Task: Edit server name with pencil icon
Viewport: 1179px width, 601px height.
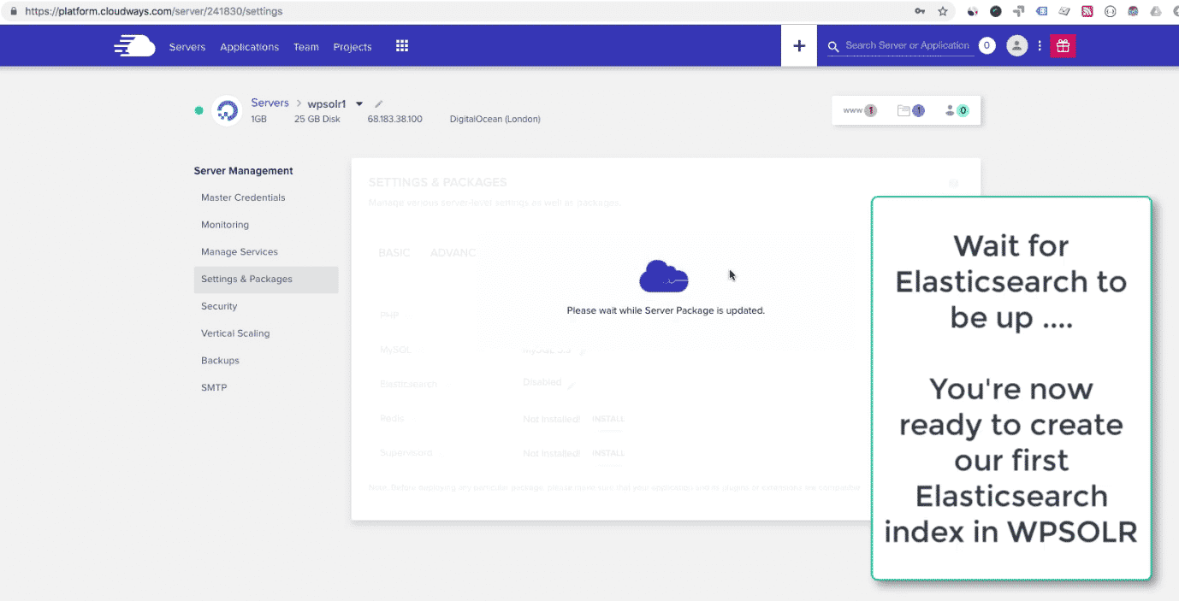Action: click(x=379, y=103)
